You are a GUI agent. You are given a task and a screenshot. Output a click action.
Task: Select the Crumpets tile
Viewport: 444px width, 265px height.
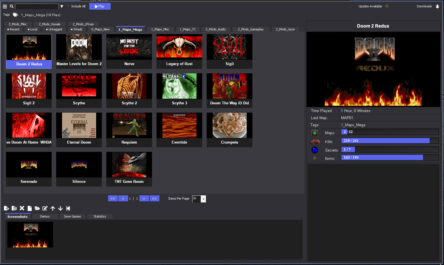[x=230, y=130]
